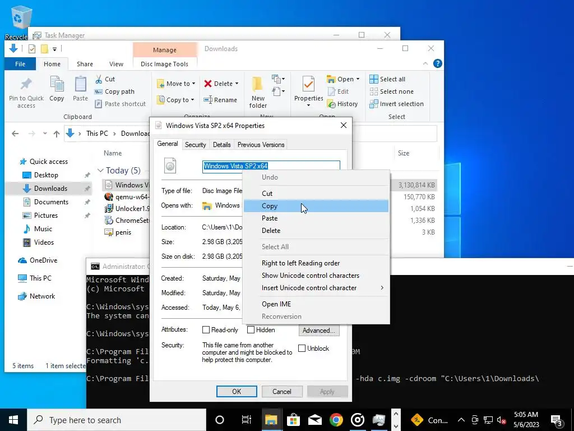Viewport: 574px width, 431px height.
Task: Go back with Explorer back arrow
Action: click(x=15, y=134)
